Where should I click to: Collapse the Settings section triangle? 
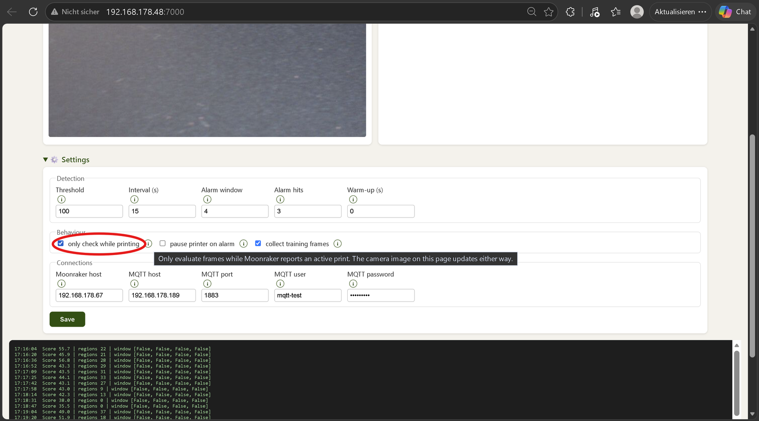click(46, 160)
